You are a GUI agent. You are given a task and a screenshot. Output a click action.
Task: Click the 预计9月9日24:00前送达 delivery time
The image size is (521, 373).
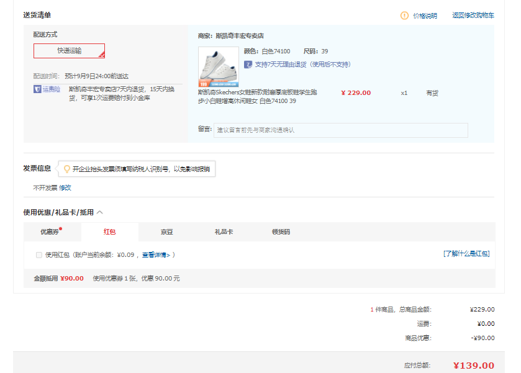[x=97, y=76]
